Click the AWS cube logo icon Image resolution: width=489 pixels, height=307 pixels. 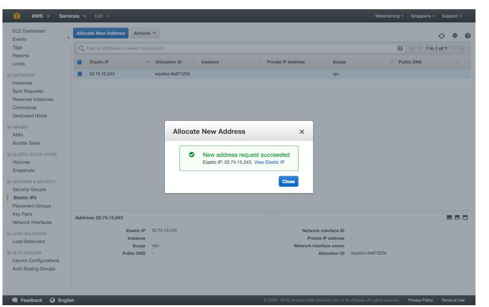coord(17,16)
